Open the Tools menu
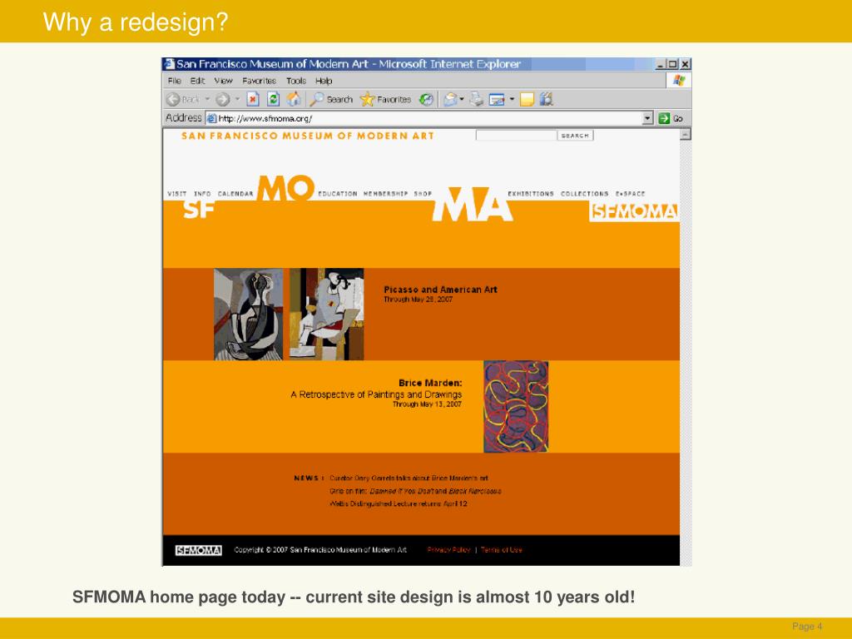Screen dimensions: 852x639 [296, 81]
